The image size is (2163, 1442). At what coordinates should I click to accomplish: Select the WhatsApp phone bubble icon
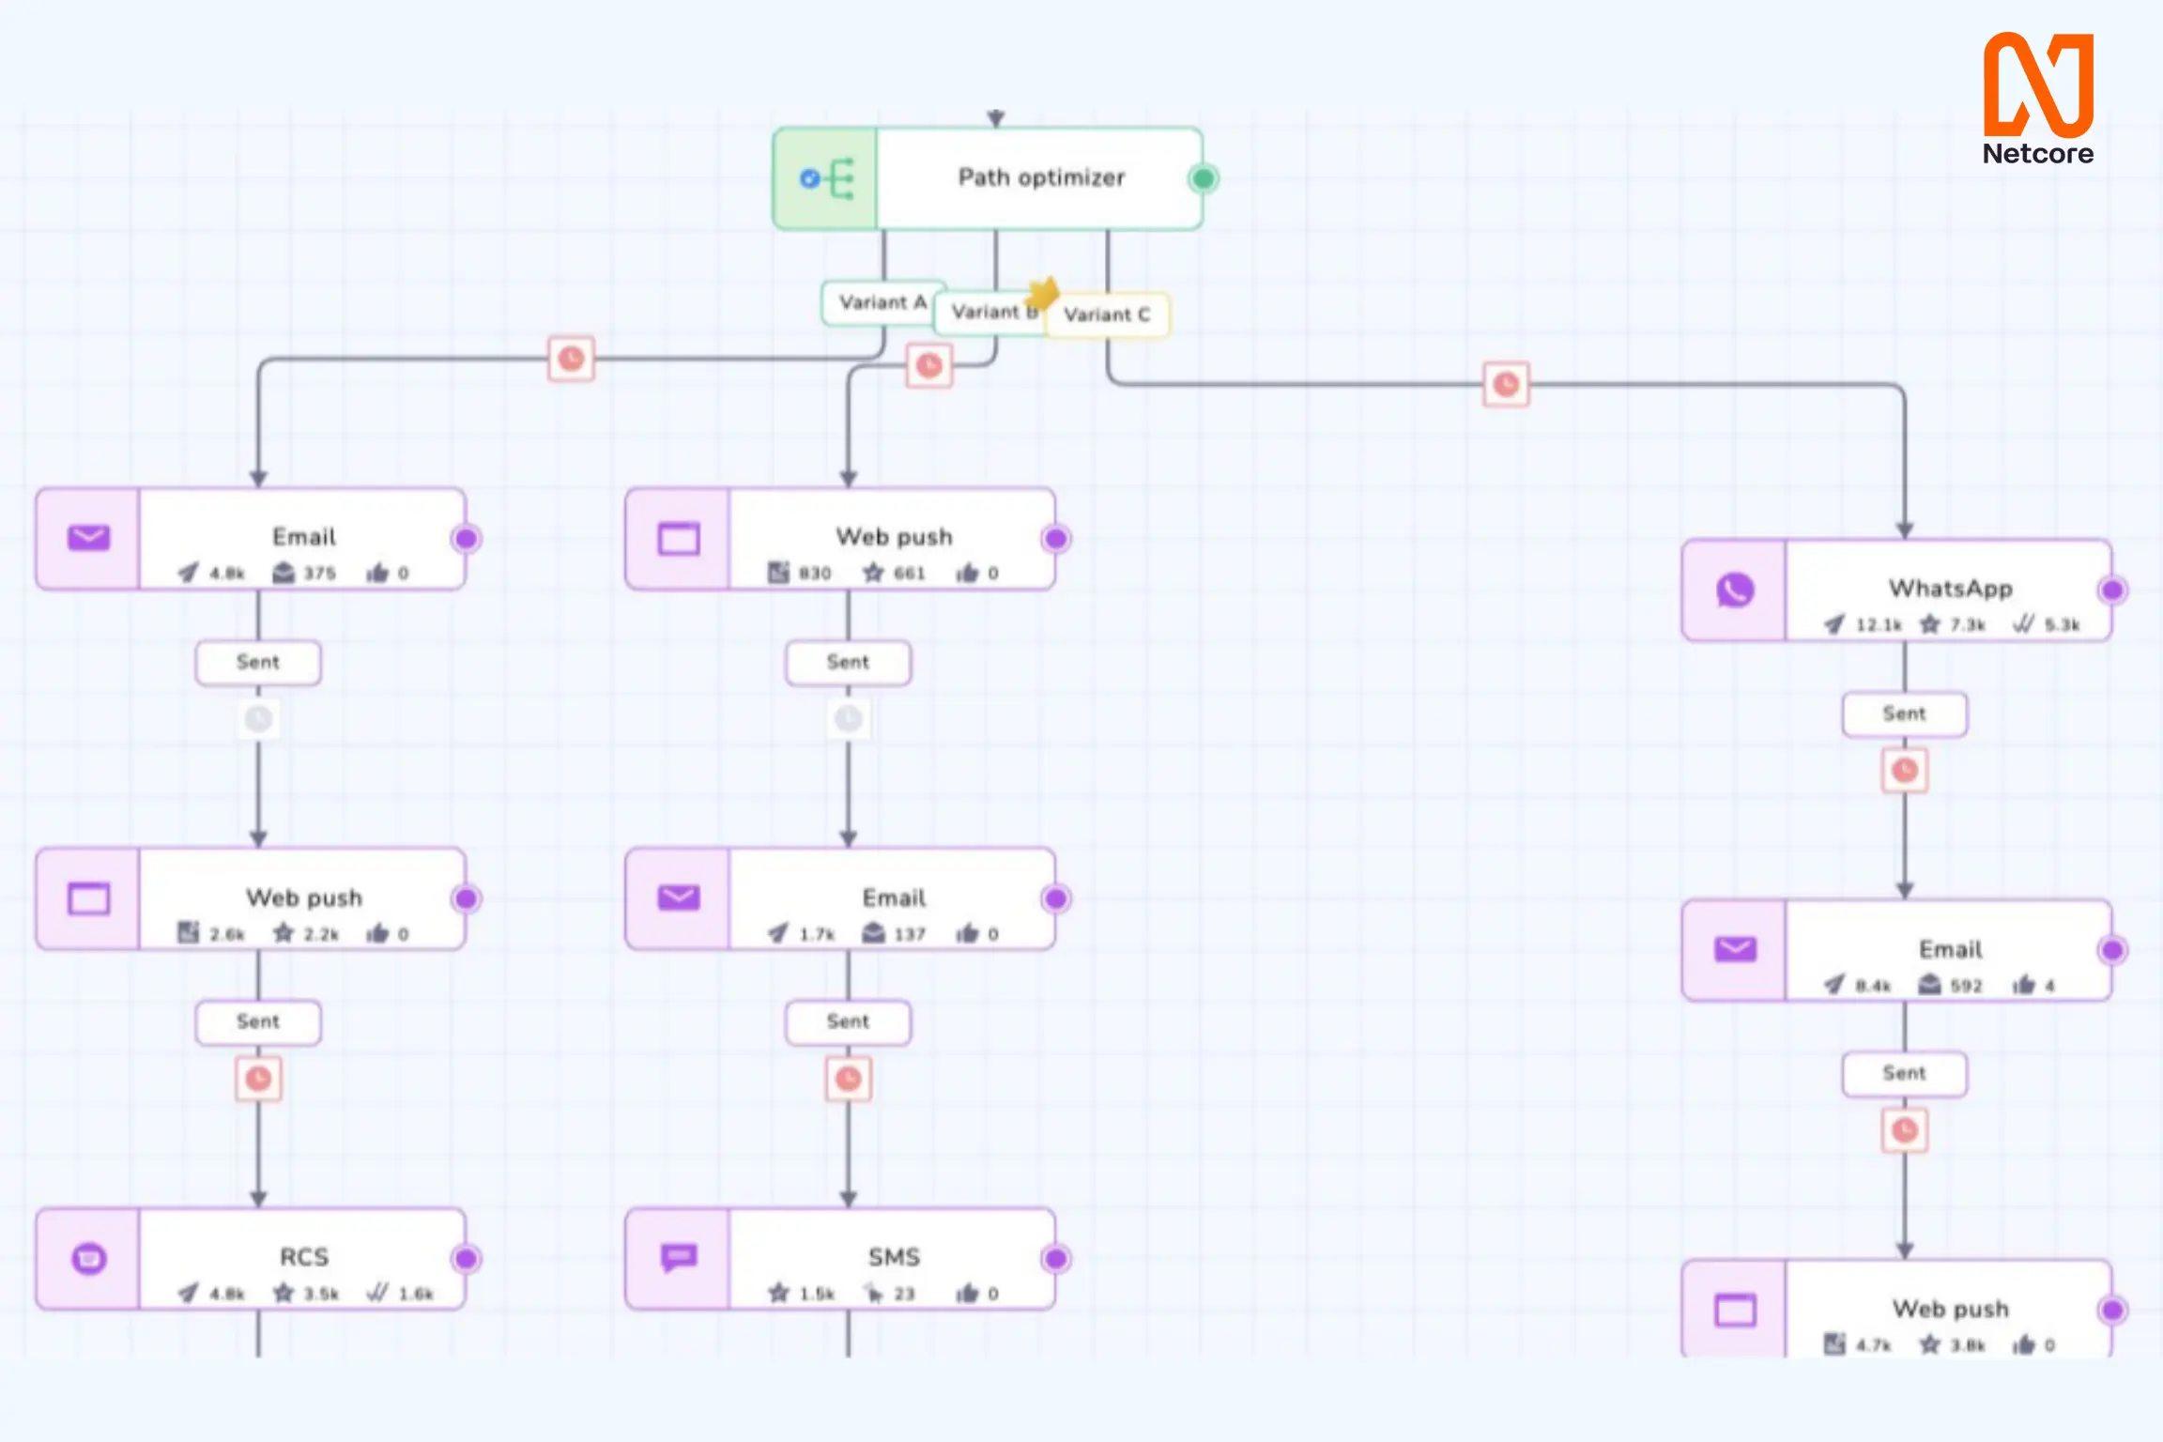point(1735,591)
